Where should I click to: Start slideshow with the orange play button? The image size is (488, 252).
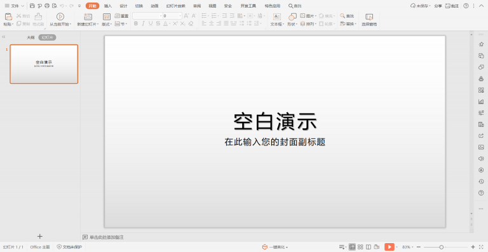tap(390, 247)
